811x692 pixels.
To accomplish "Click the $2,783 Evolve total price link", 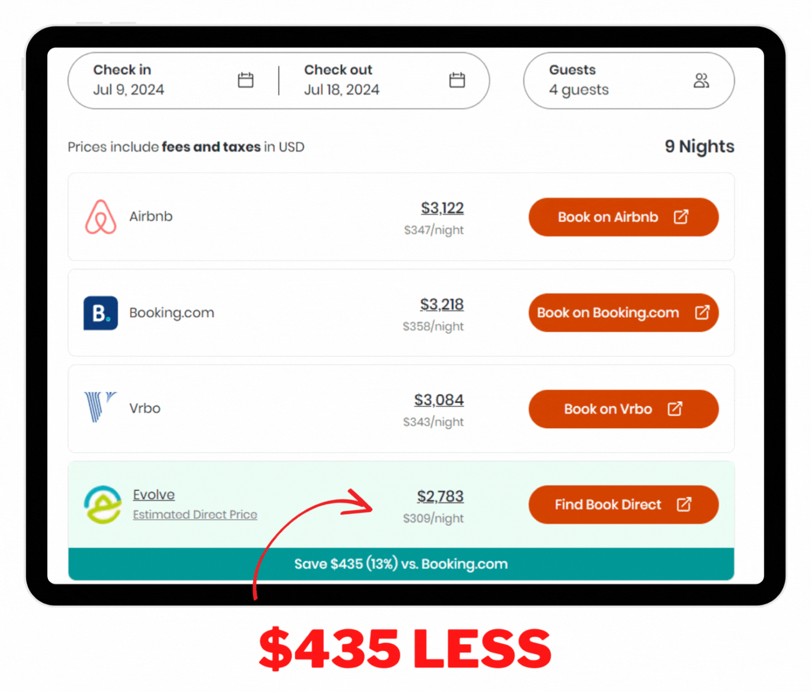I will coord(440,496).
